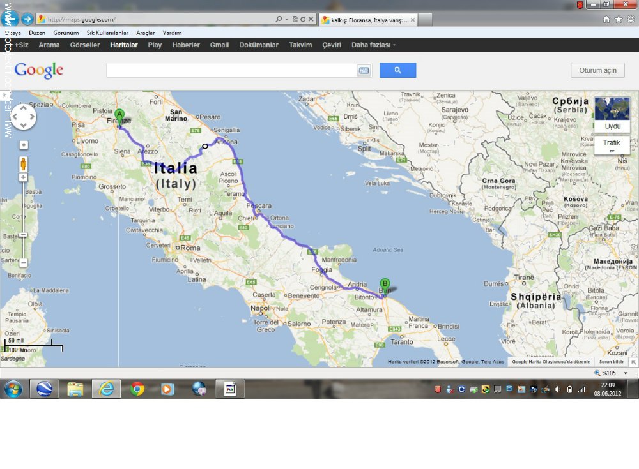
Task: Open the Görünüm menu
Action: [66, 33]
